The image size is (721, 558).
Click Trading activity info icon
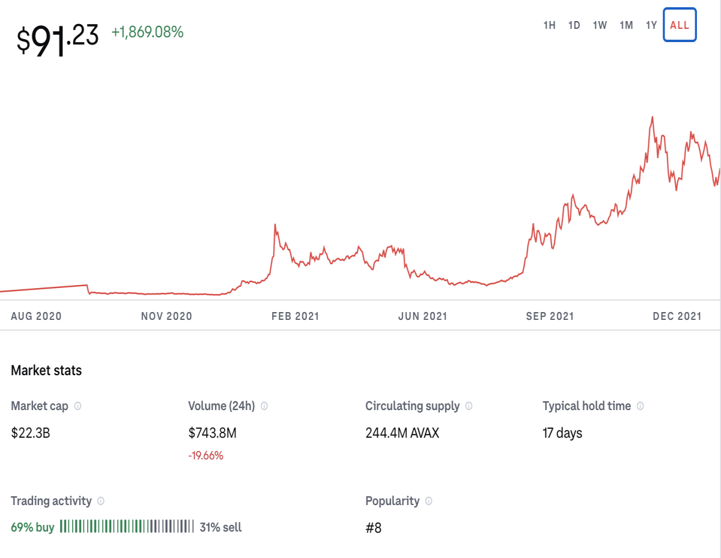[101, 501]
